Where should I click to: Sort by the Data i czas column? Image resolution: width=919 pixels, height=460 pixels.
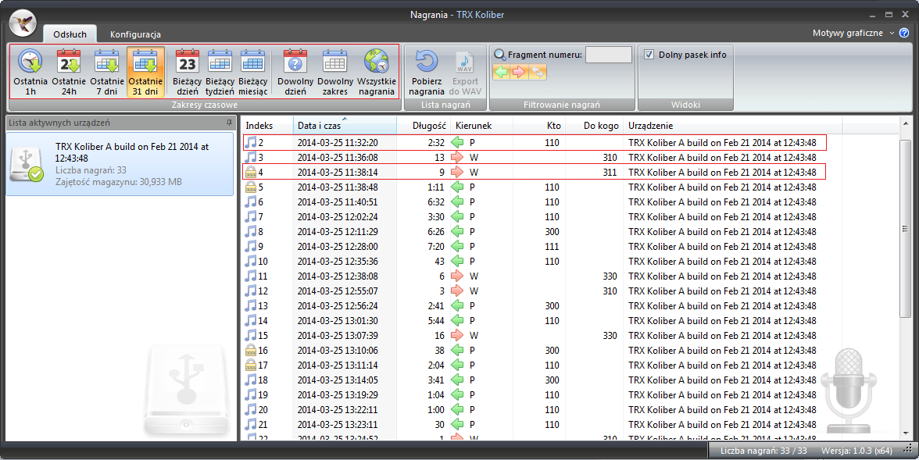(345, 126)
